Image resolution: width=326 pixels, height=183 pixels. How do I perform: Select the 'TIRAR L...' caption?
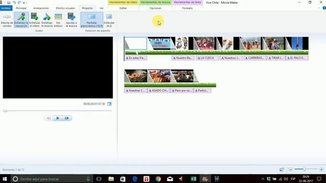click(276, 58)
